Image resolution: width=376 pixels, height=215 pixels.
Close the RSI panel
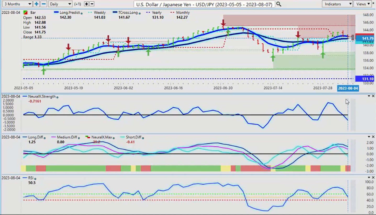point(373,177)
